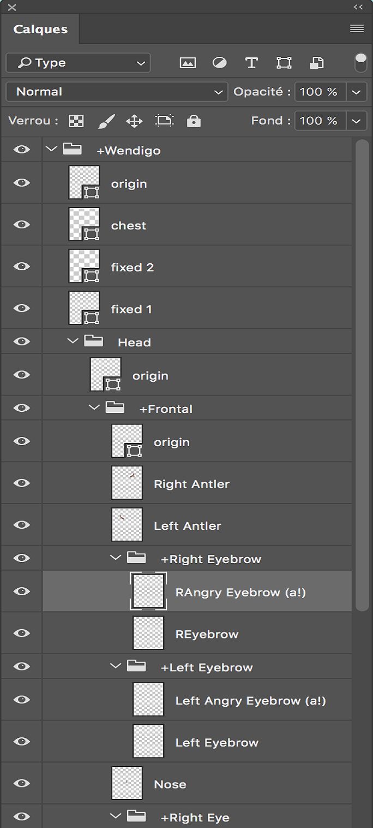The width and height of the screenshot is (373, 828).
Task: Click the lock all padlock icon
Action: coord(194,121)
